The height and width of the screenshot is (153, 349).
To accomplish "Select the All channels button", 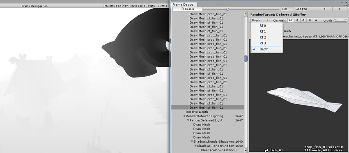I will pos(290,20).
